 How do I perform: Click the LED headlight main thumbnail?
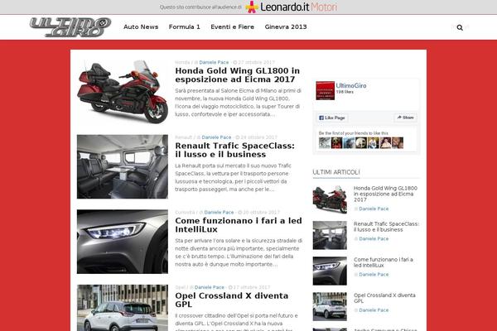pos(123,242)
